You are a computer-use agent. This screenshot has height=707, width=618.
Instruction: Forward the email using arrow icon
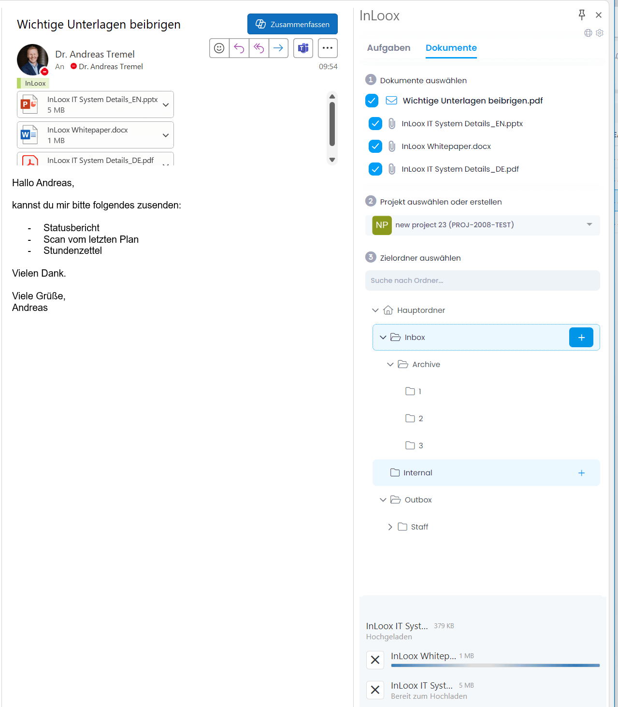[x=278, y=48]
